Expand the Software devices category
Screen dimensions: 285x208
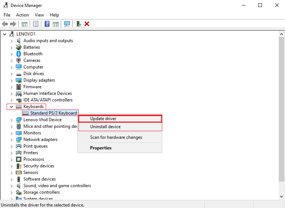click(11, 179)
